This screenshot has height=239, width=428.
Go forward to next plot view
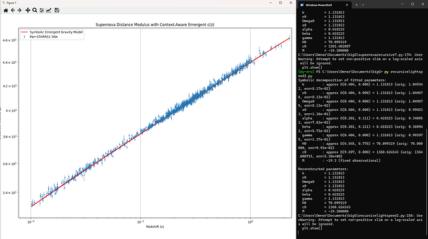[19, 11]
